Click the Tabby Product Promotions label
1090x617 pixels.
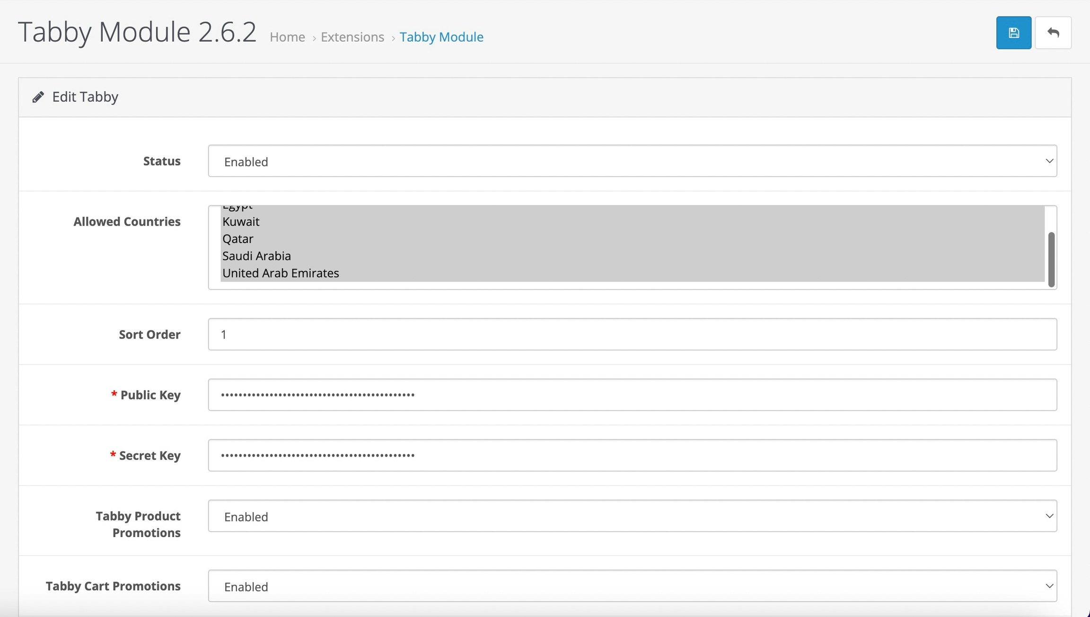point(138,524)
